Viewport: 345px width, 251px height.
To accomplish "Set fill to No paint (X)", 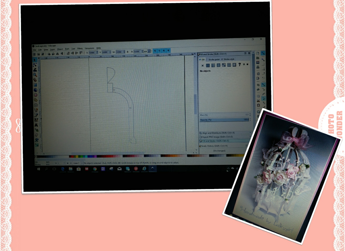I will (203, 66).
